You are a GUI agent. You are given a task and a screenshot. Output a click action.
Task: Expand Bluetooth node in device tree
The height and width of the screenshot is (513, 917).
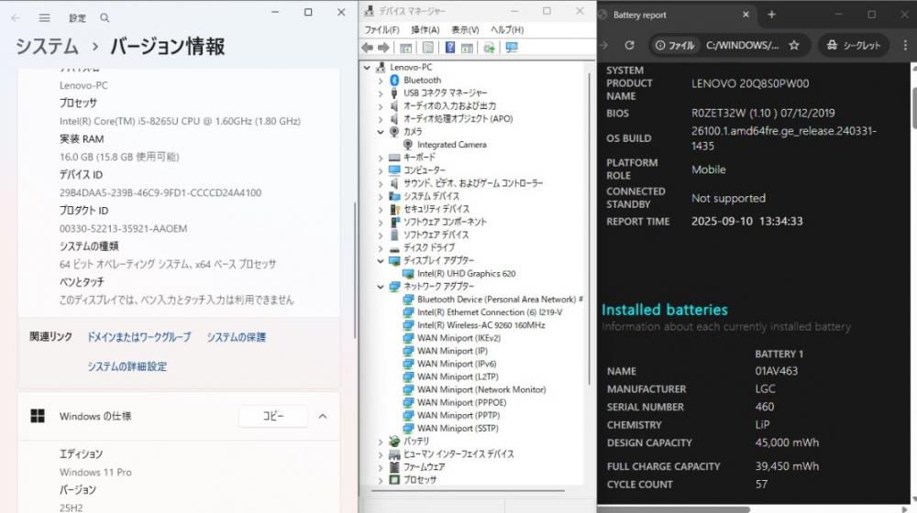[x=381, y=80]
